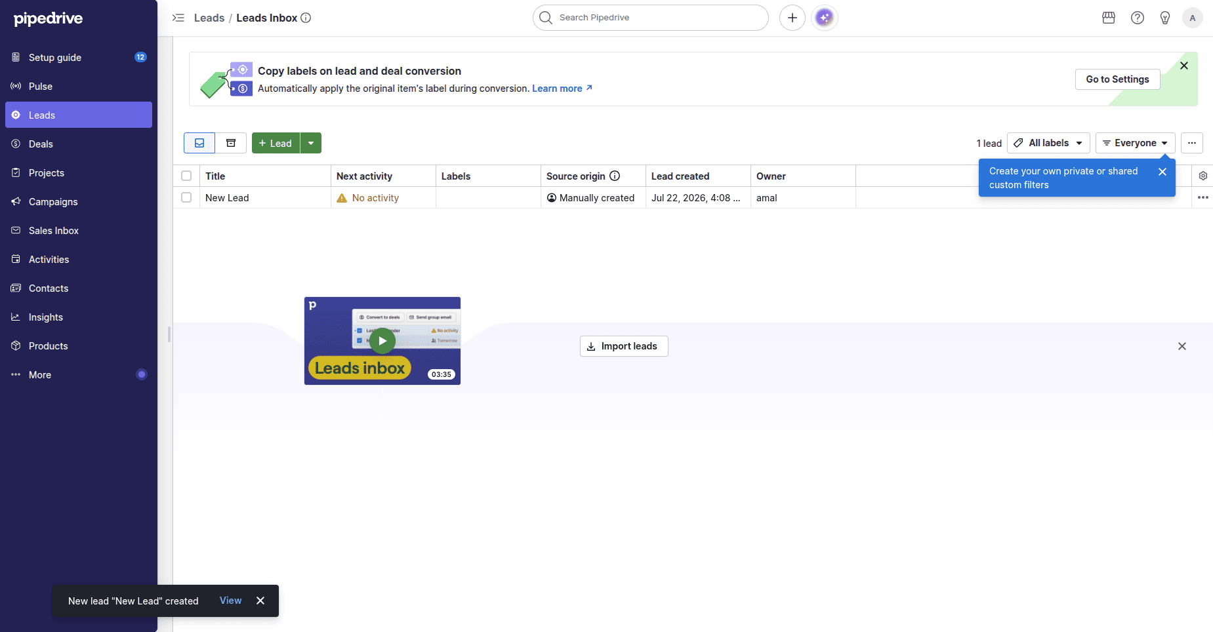Open the New Lead title cell
Image resolution: width=1213 pixels, height=632 pixels.
click(265, 197)
